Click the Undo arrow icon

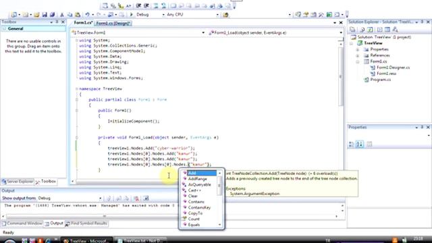(87, 15)
